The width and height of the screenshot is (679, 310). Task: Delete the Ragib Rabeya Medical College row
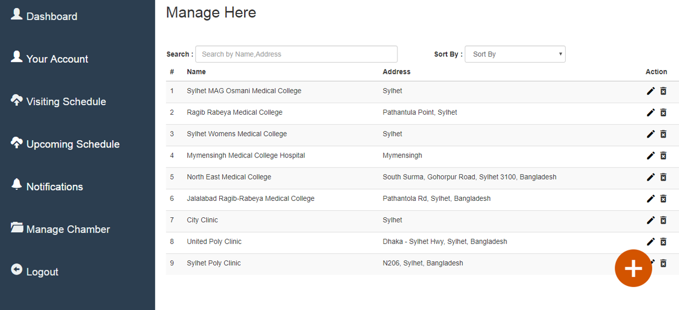pyautogui.click(x=663, y=113)
